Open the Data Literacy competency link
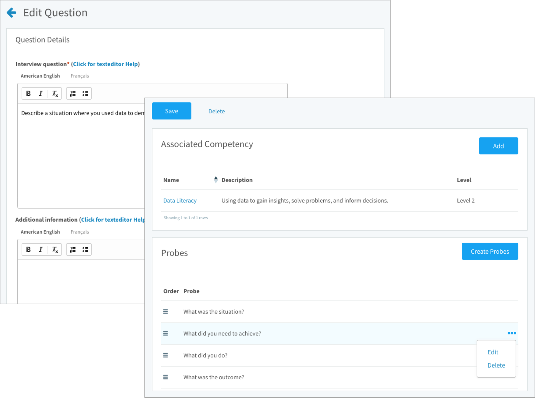Screen dimensions: 535x401 [x=180, y=200]
